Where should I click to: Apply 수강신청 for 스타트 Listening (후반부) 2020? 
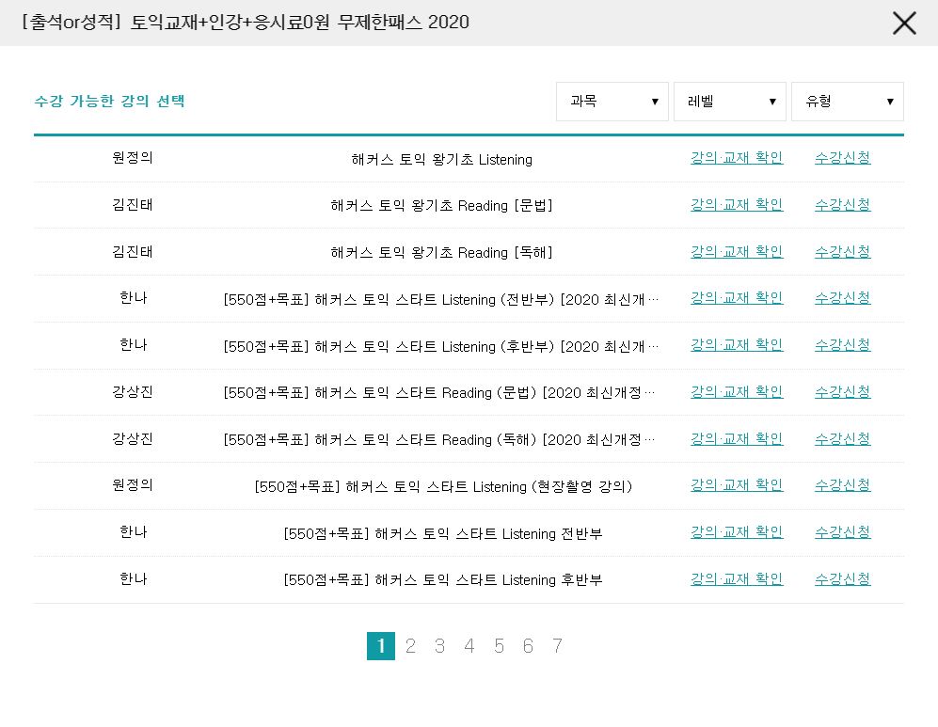click(842, 345)
